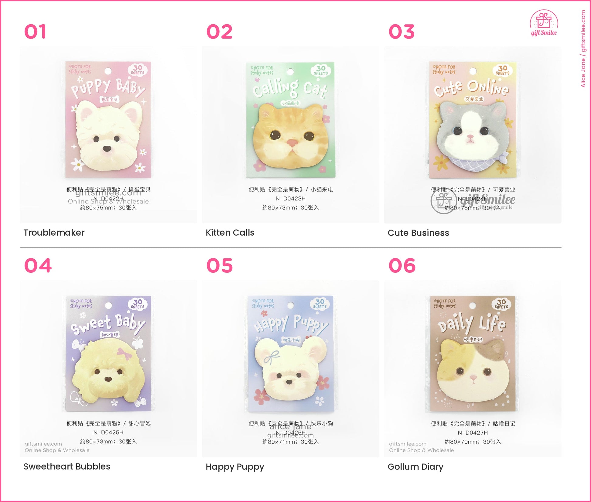This screenshot has width=591, height=502.
Task: Click the vertical Alice Jane giftsmilee.com text
Action: [x=583, y=49]
